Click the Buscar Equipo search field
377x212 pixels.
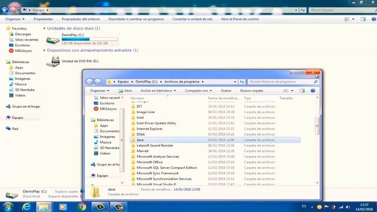[342, 10]
